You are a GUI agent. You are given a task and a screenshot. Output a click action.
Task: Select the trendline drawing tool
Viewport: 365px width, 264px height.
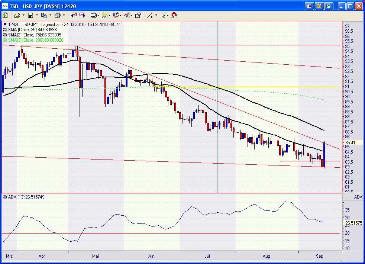pos(150,15)
